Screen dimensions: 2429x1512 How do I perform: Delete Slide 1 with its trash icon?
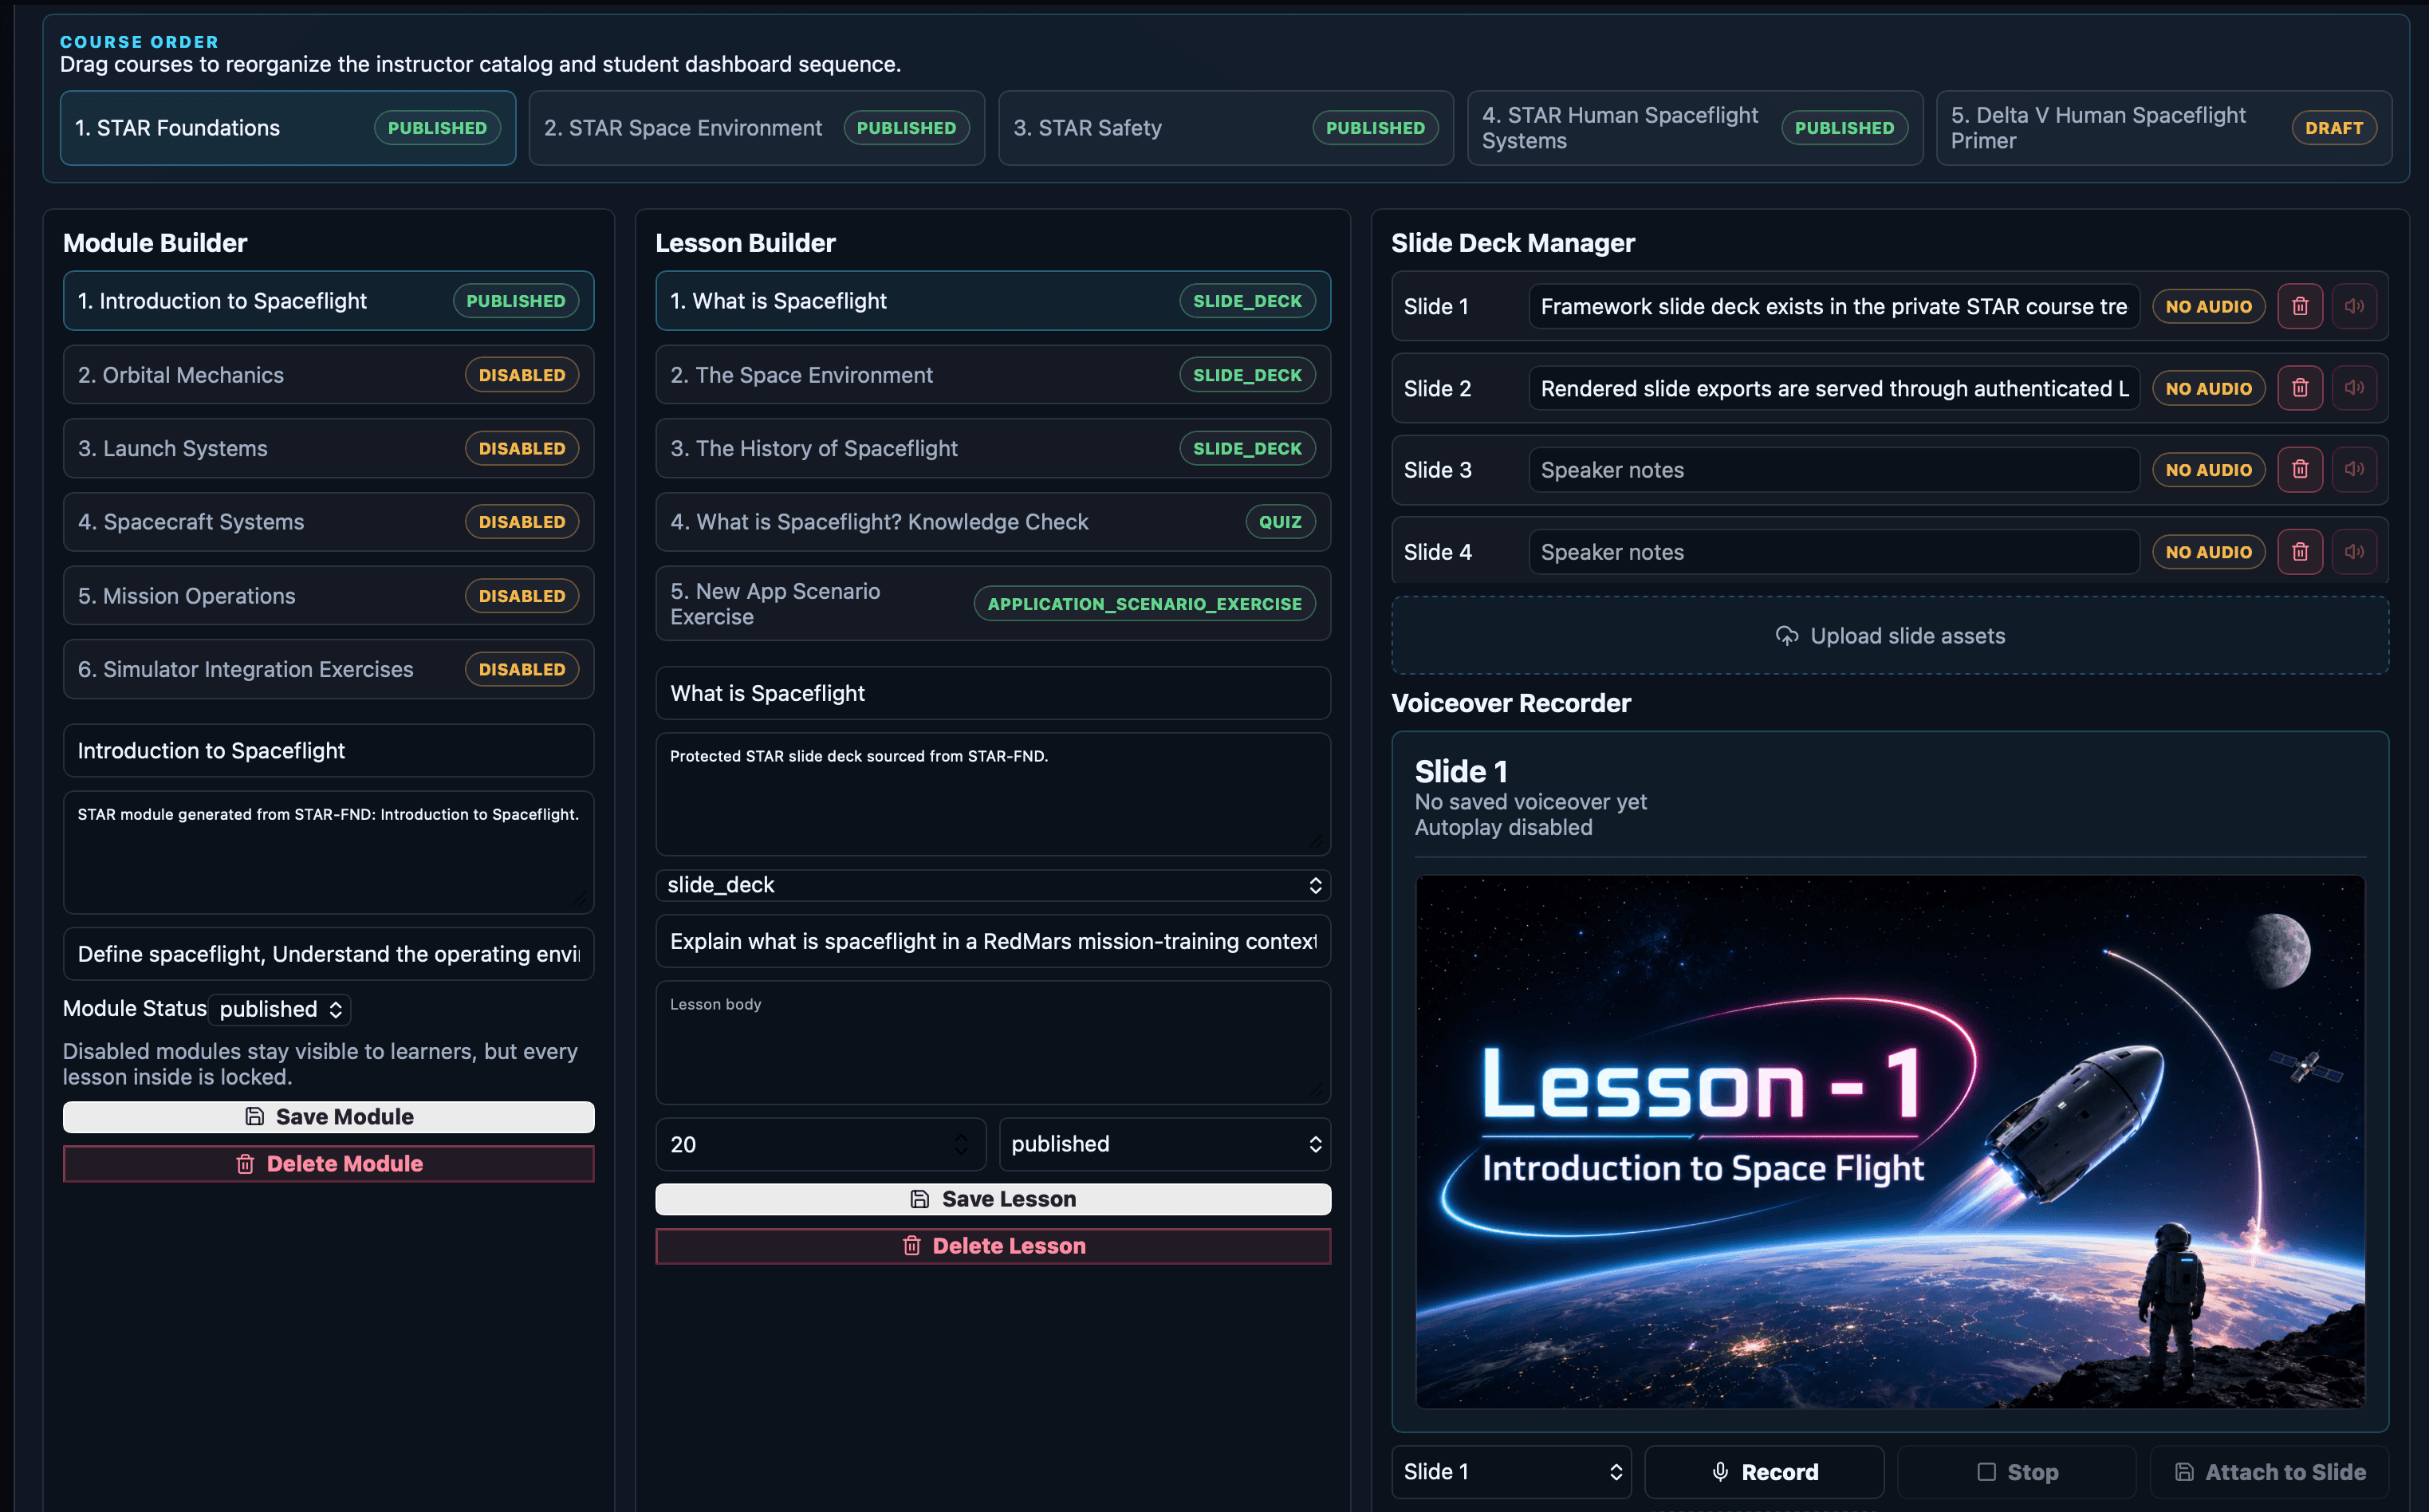[x=2299, y=306]
